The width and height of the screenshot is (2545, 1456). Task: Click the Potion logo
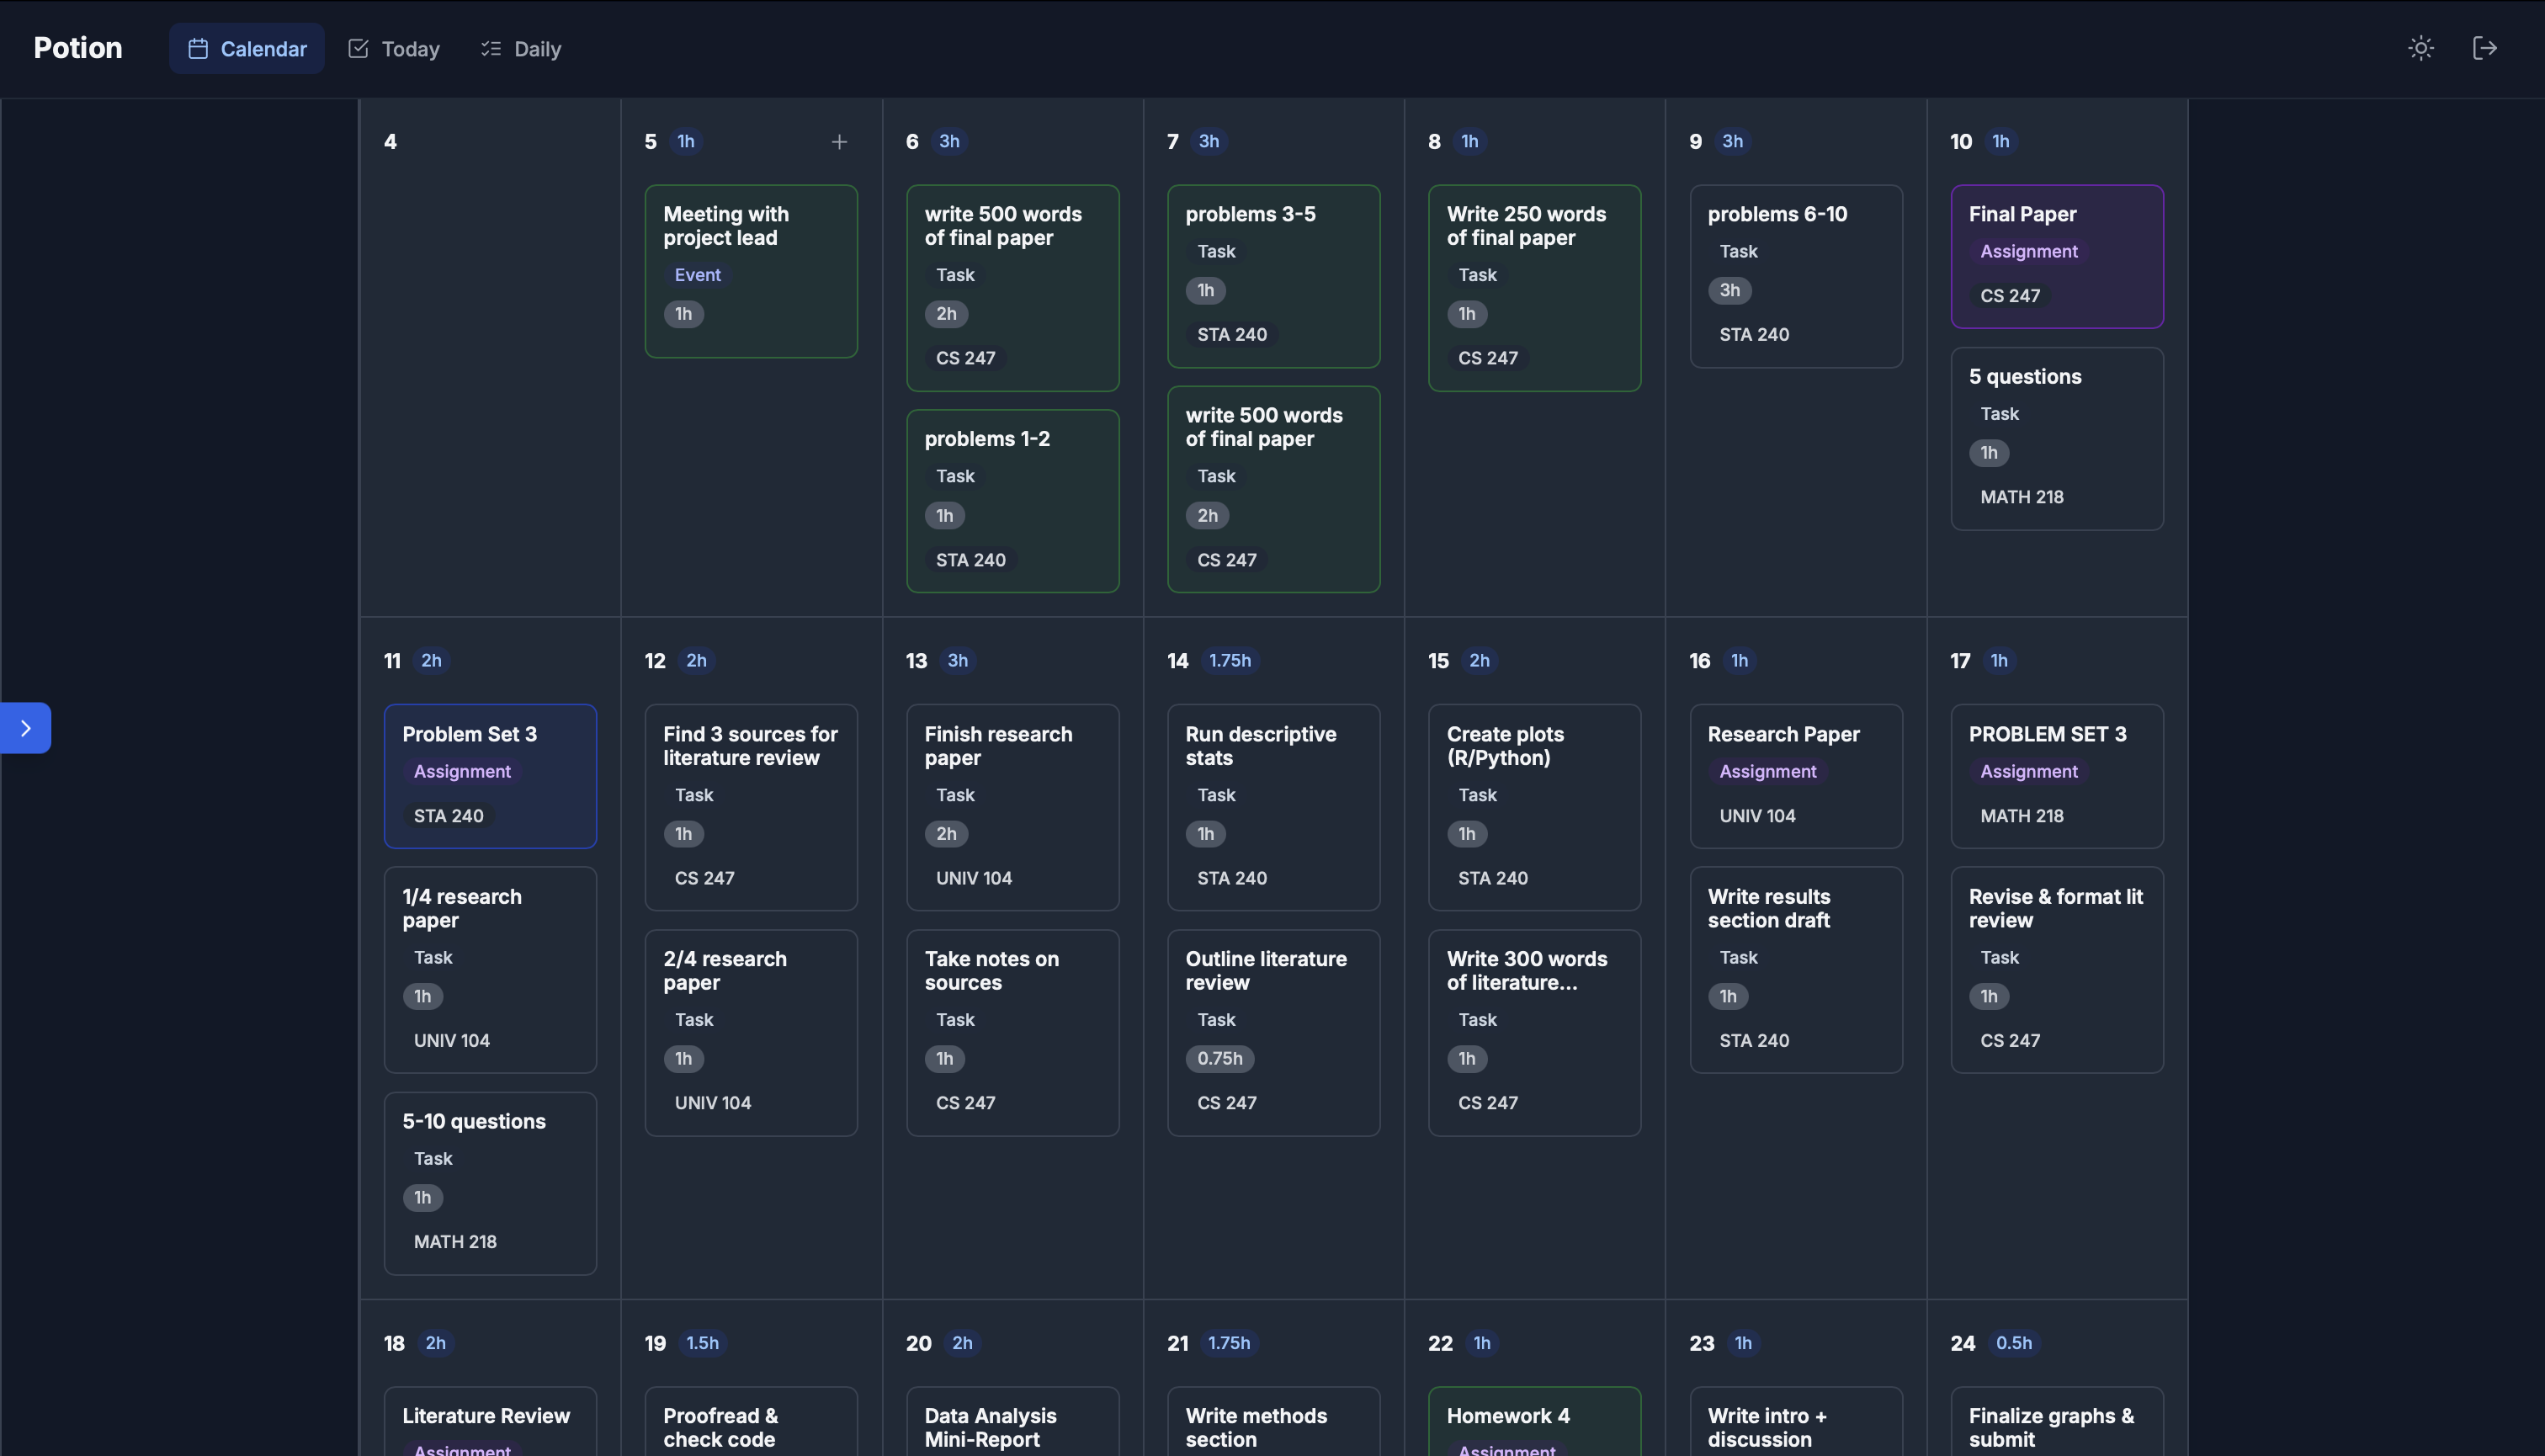tap(78, 47)
